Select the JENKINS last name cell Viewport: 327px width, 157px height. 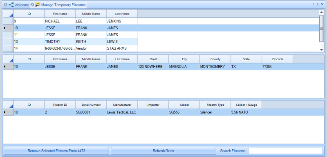(122, 21)
